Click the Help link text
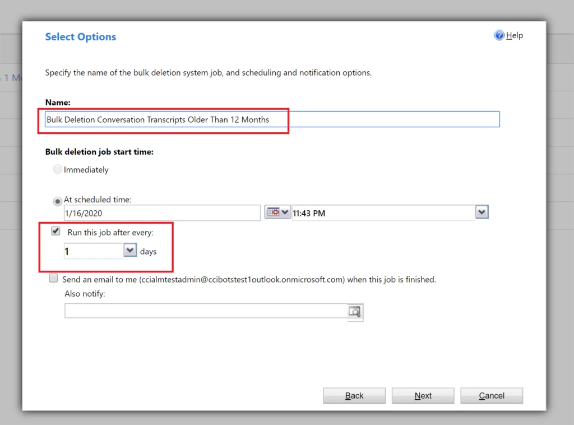 [x=513, y=35]
